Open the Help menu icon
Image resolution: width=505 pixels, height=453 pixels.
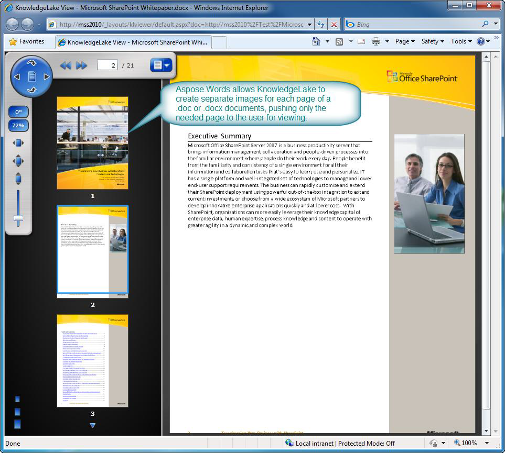pos(483,41)
